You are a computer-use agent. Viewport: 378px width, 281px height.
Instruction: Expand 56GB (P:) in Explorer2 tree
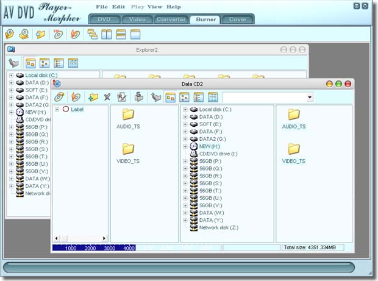click(x=11, y=127)
